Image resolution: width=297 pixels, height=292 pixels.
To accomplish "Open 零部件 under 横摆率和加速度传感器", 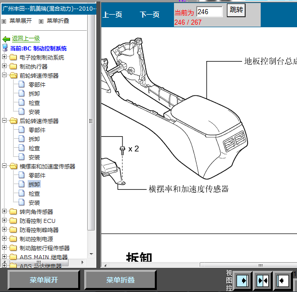I will click(37, 176).
